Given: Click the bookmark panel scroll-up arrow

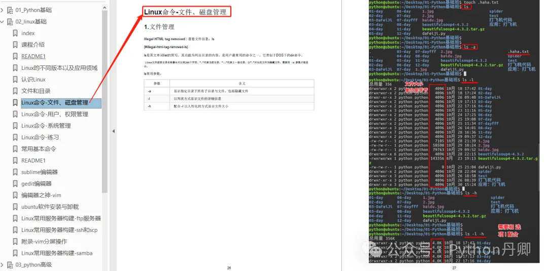Looking at the screenshot, I should [105, 7].
